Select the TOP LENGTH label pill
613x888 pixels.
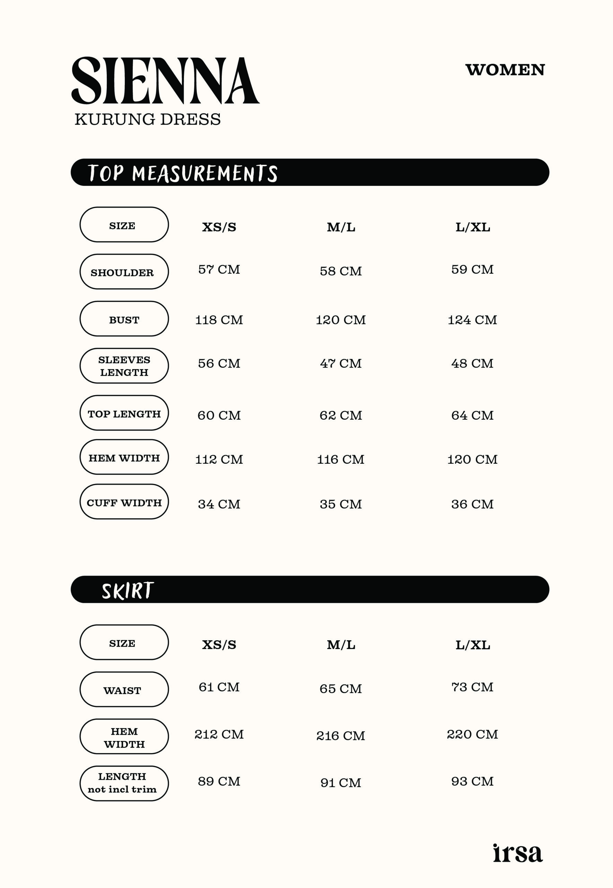click(124, 413)
